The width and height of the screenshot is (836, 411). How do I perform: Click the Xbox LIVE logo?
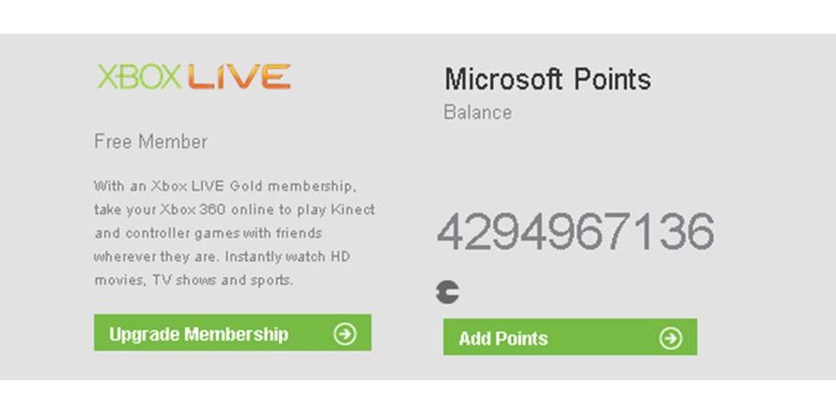(194, 77)
